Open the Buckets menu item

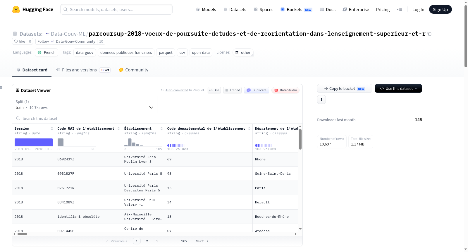pos(296,9)
